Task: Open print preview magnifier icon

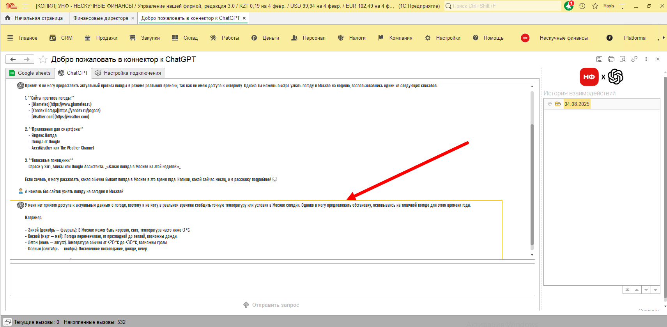Action: [623, 59]
